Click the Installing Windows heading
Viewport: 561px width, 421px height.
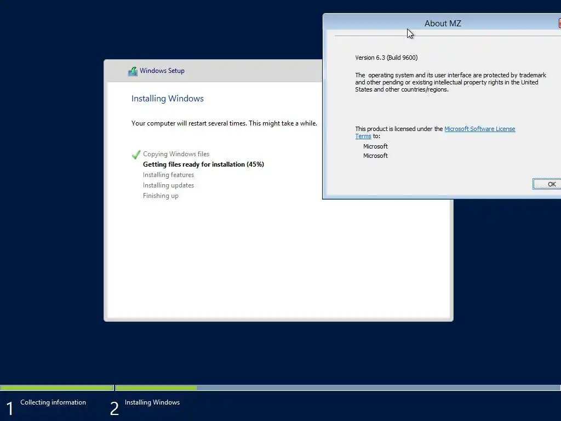(x=168, y=99)
